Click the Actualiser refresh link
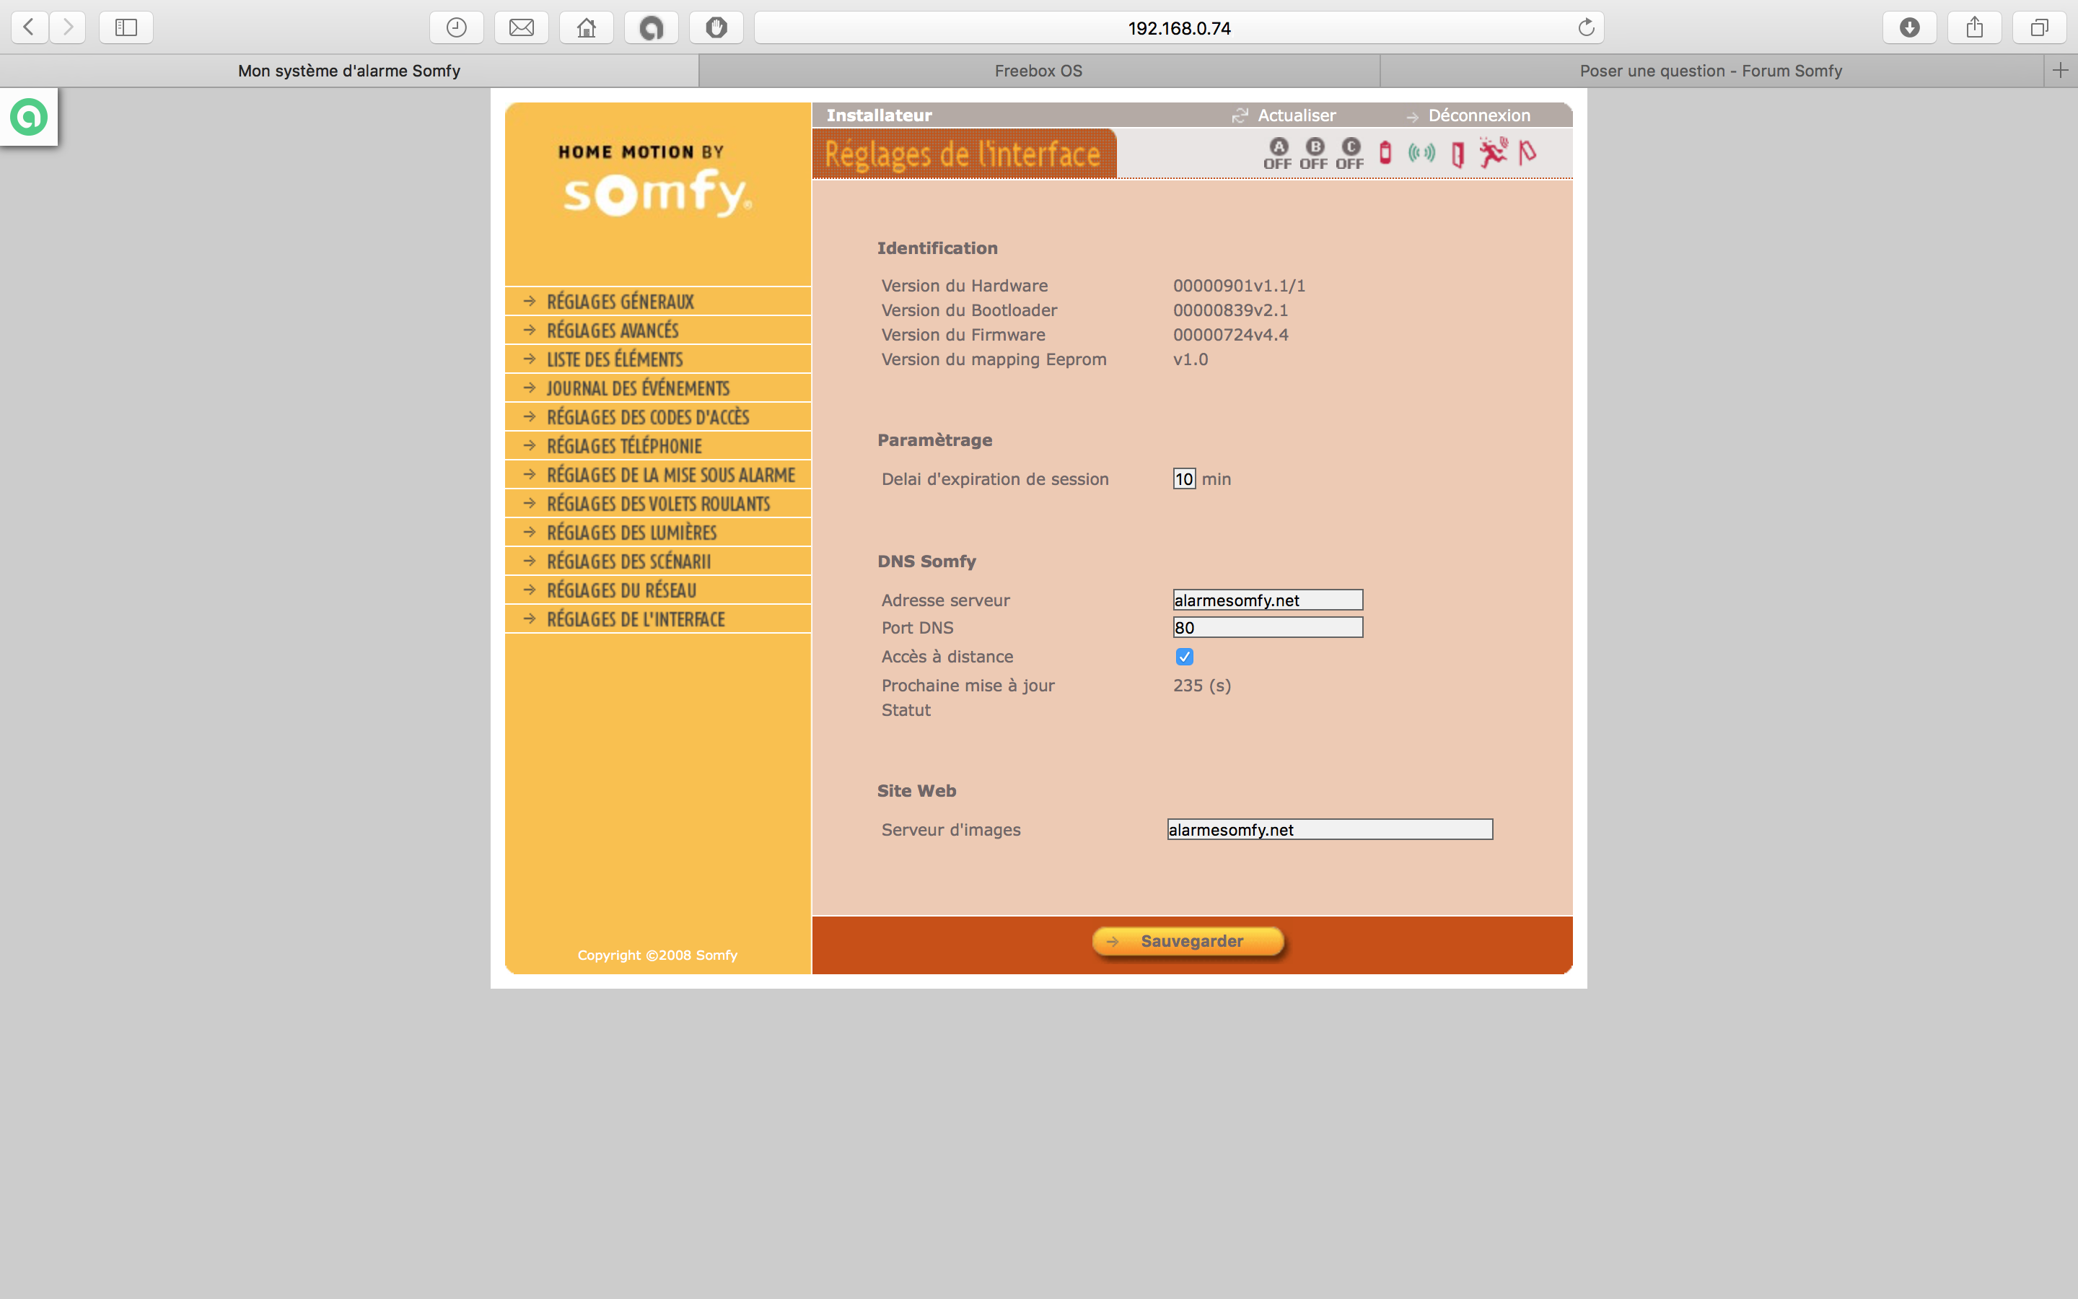The width and height of the screenshot is (2078, 1299). click(x=1296, y=115)
